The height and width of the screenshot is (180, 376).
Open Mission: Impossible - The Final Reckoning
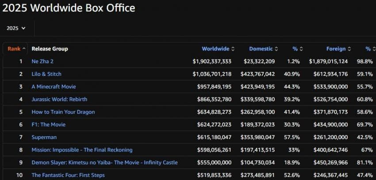coord(82,150)
